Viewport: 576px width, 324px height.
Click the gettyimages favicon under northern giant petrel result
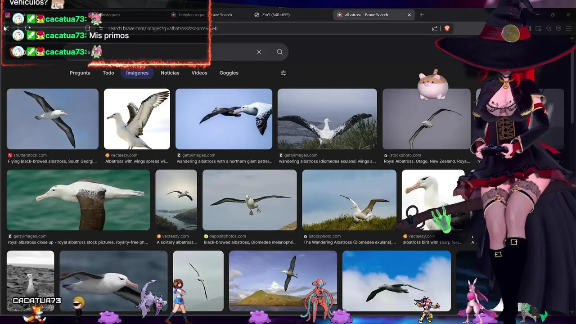coord(179,155)
